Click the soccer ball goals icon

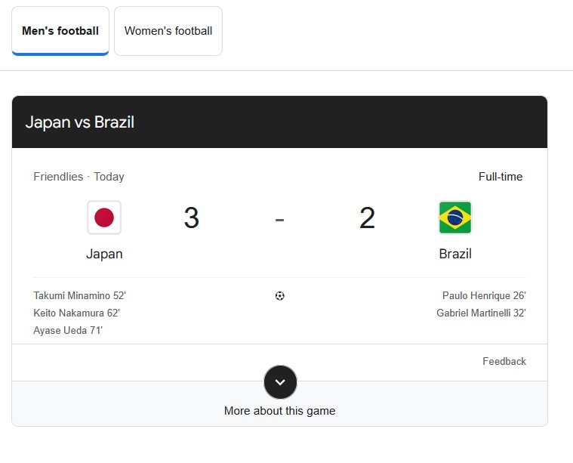tap(280, 296)
